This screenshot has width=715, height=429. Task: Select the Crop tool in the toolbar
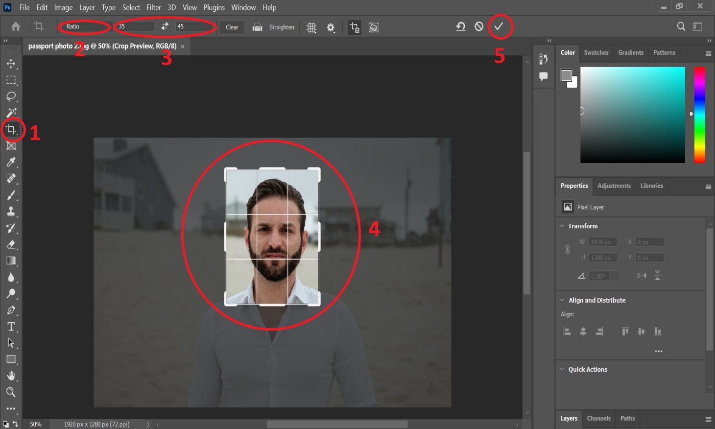(11, 129)
